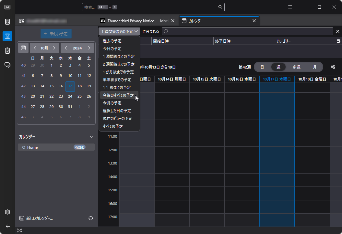Switch to the 月 (month) view
342x234 pixels.
(x=314, y=67)
